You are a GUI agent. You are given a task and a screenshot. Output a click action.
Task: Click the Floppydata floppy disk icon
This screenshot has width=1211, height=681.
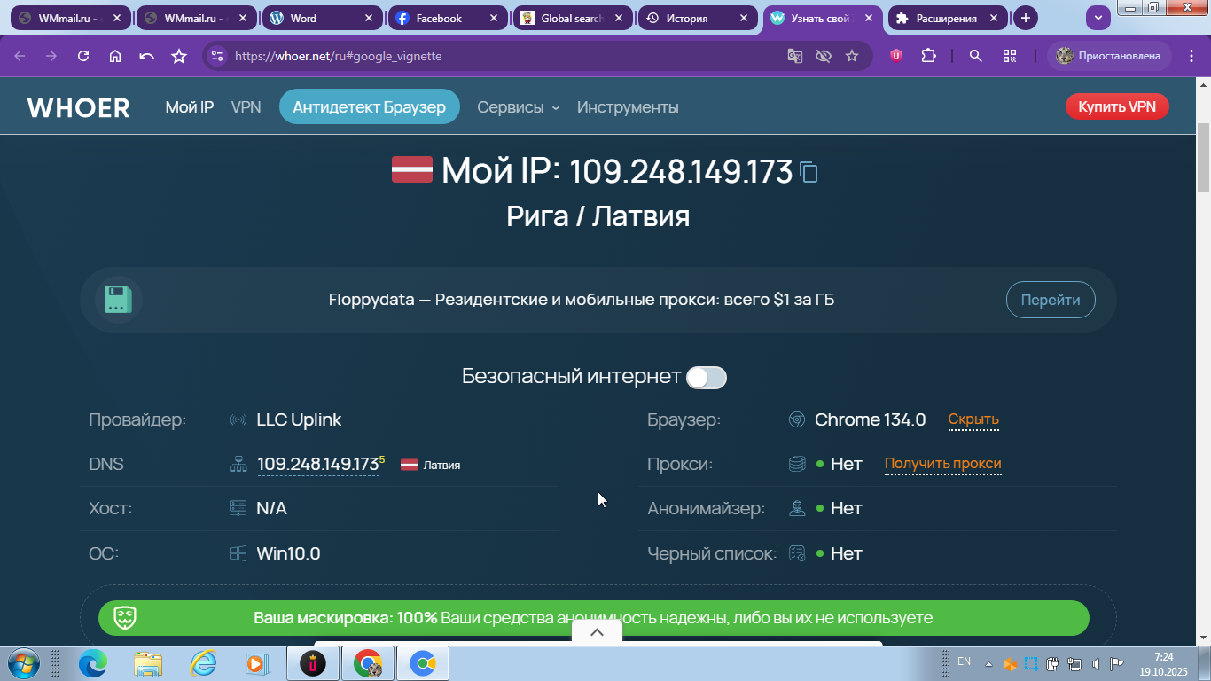pyautogui.click(x=118, y=300)
